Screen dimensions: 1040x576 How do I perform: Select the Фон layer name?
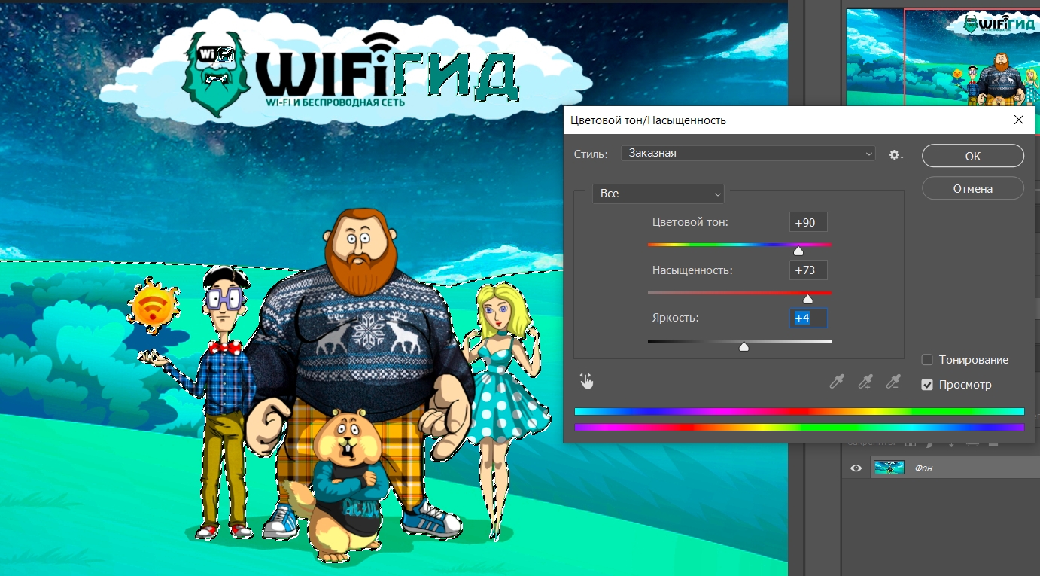coord(923,468)
